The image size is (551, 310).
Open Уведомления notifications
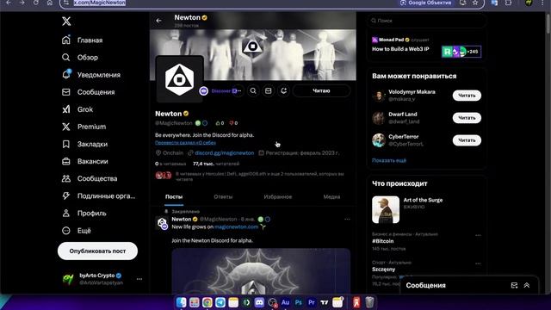pyautogui.click(x=91, y=75)
